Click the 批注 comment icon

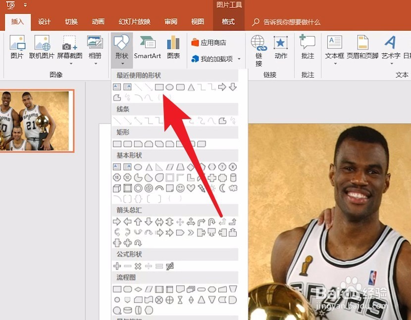308,47
